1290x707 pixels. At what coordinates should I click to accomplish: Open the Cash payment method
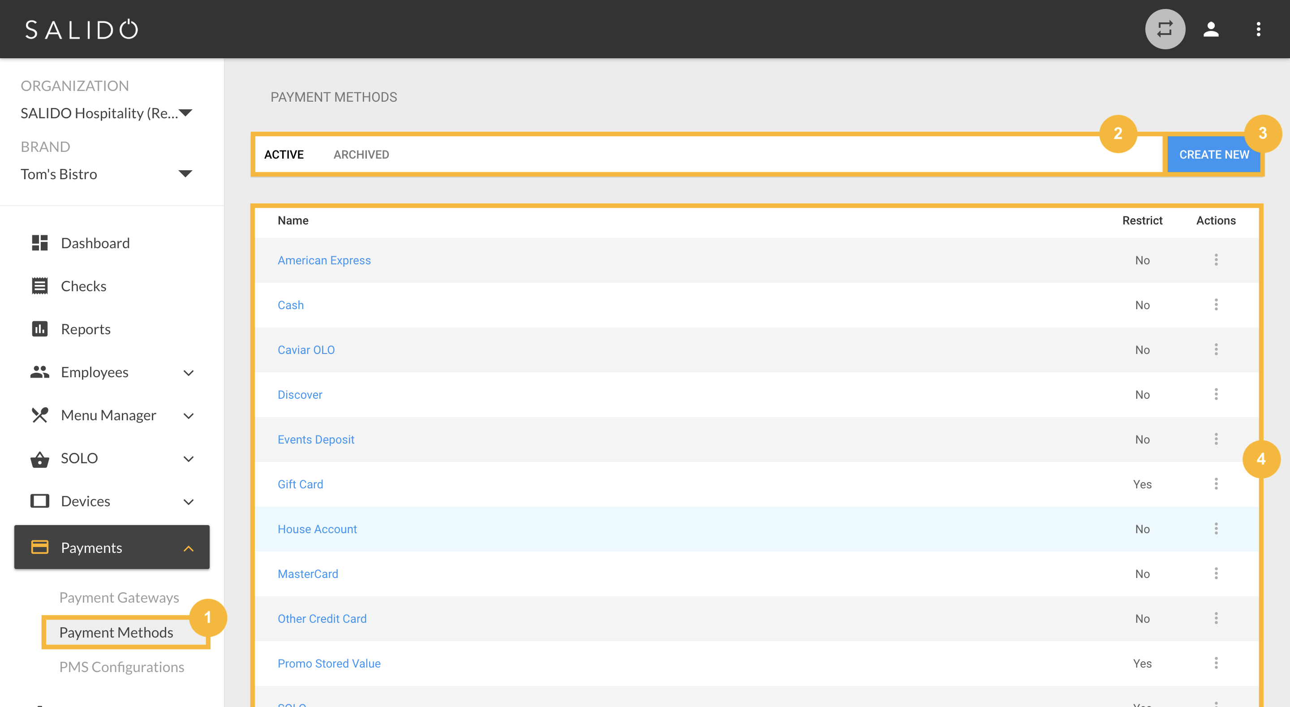(290, 305)
